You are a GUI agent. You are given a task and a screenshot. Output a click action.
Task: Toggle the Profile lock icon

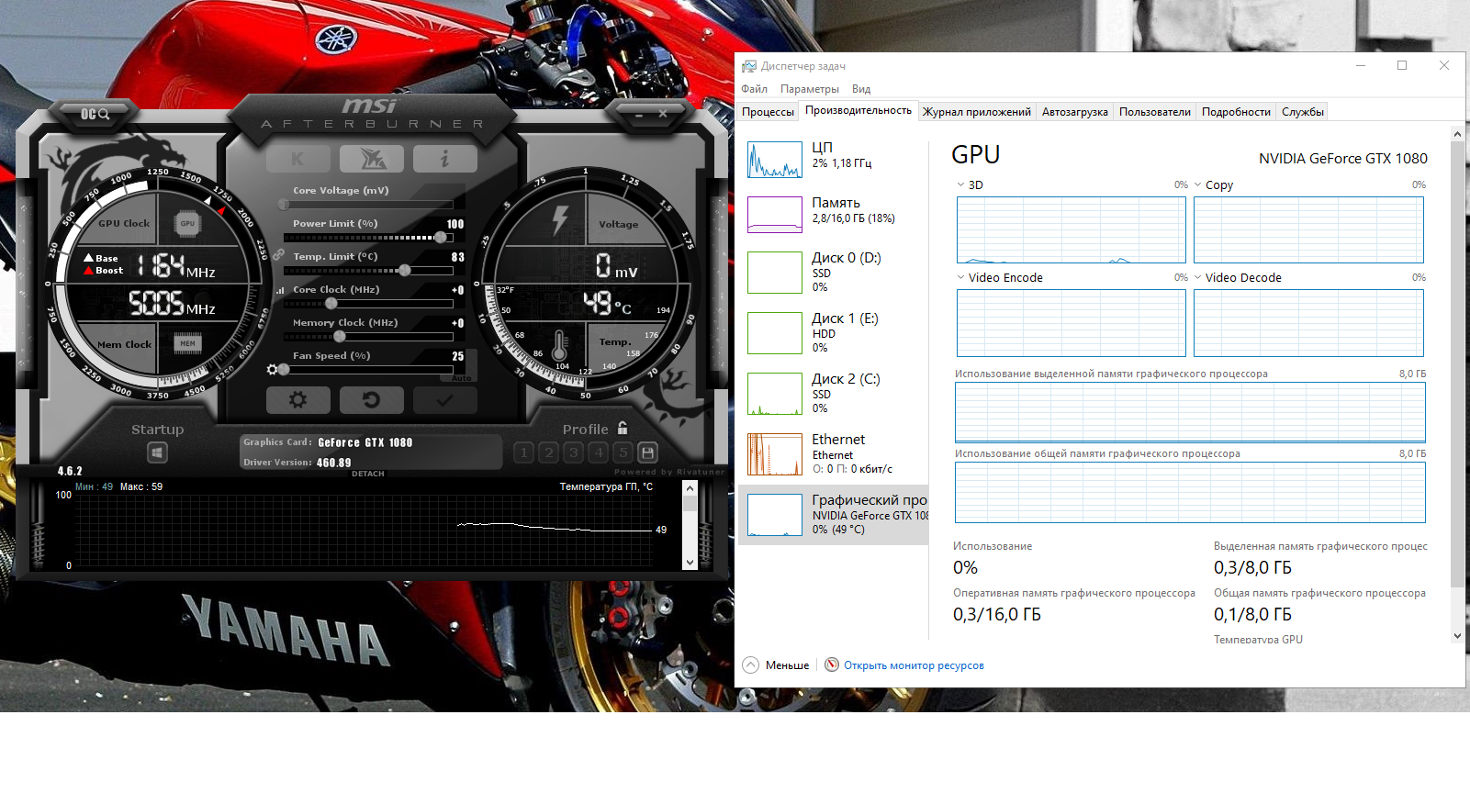tap(623, 428)
